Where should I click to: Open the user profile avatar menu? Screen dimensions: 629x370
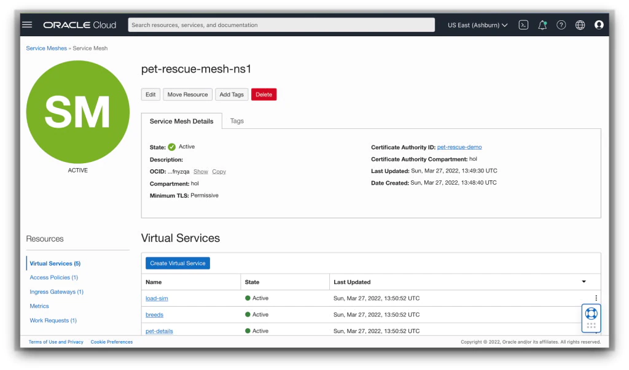coord(599,25)
